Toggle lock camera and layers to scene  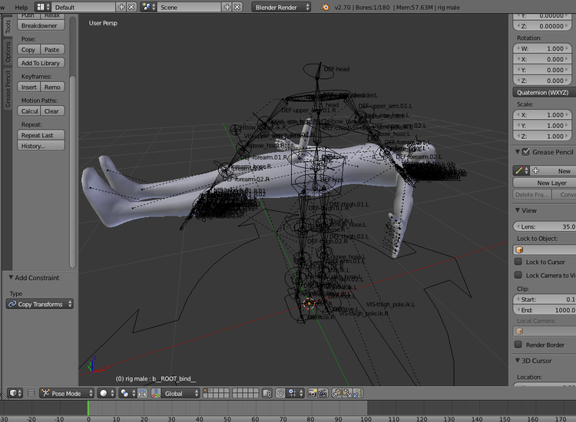click(x=267, y=394)
